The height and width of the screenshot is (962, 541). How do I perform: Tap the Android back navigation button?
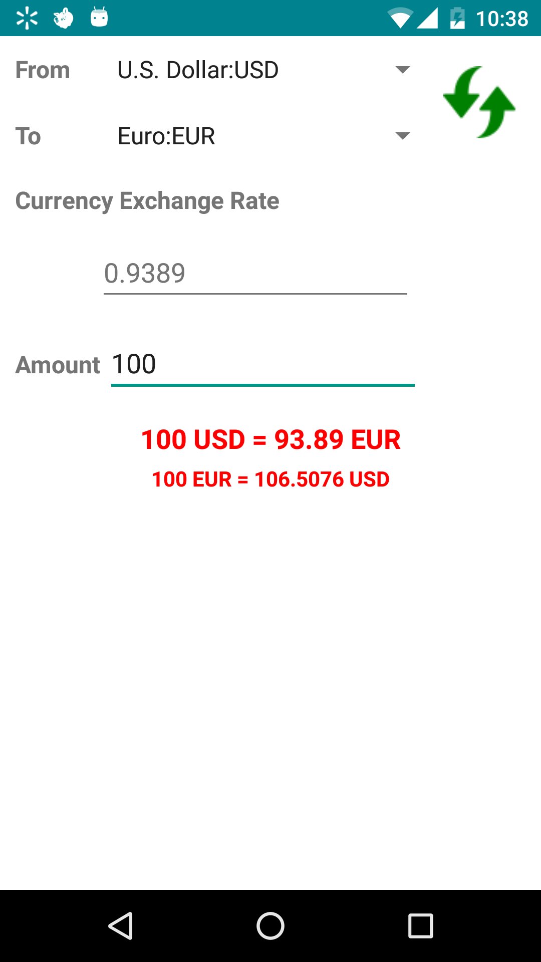pyautogui.click(x=120, y=925)
